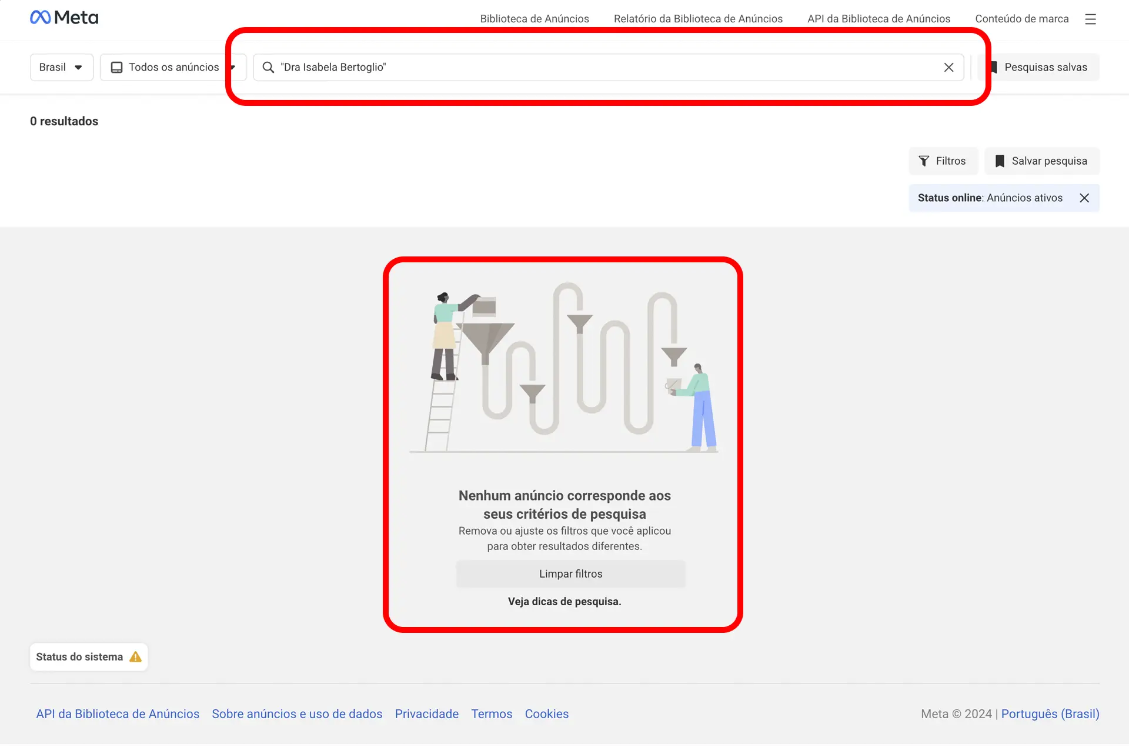Click the Limpar filtros button

pos(570,573)
